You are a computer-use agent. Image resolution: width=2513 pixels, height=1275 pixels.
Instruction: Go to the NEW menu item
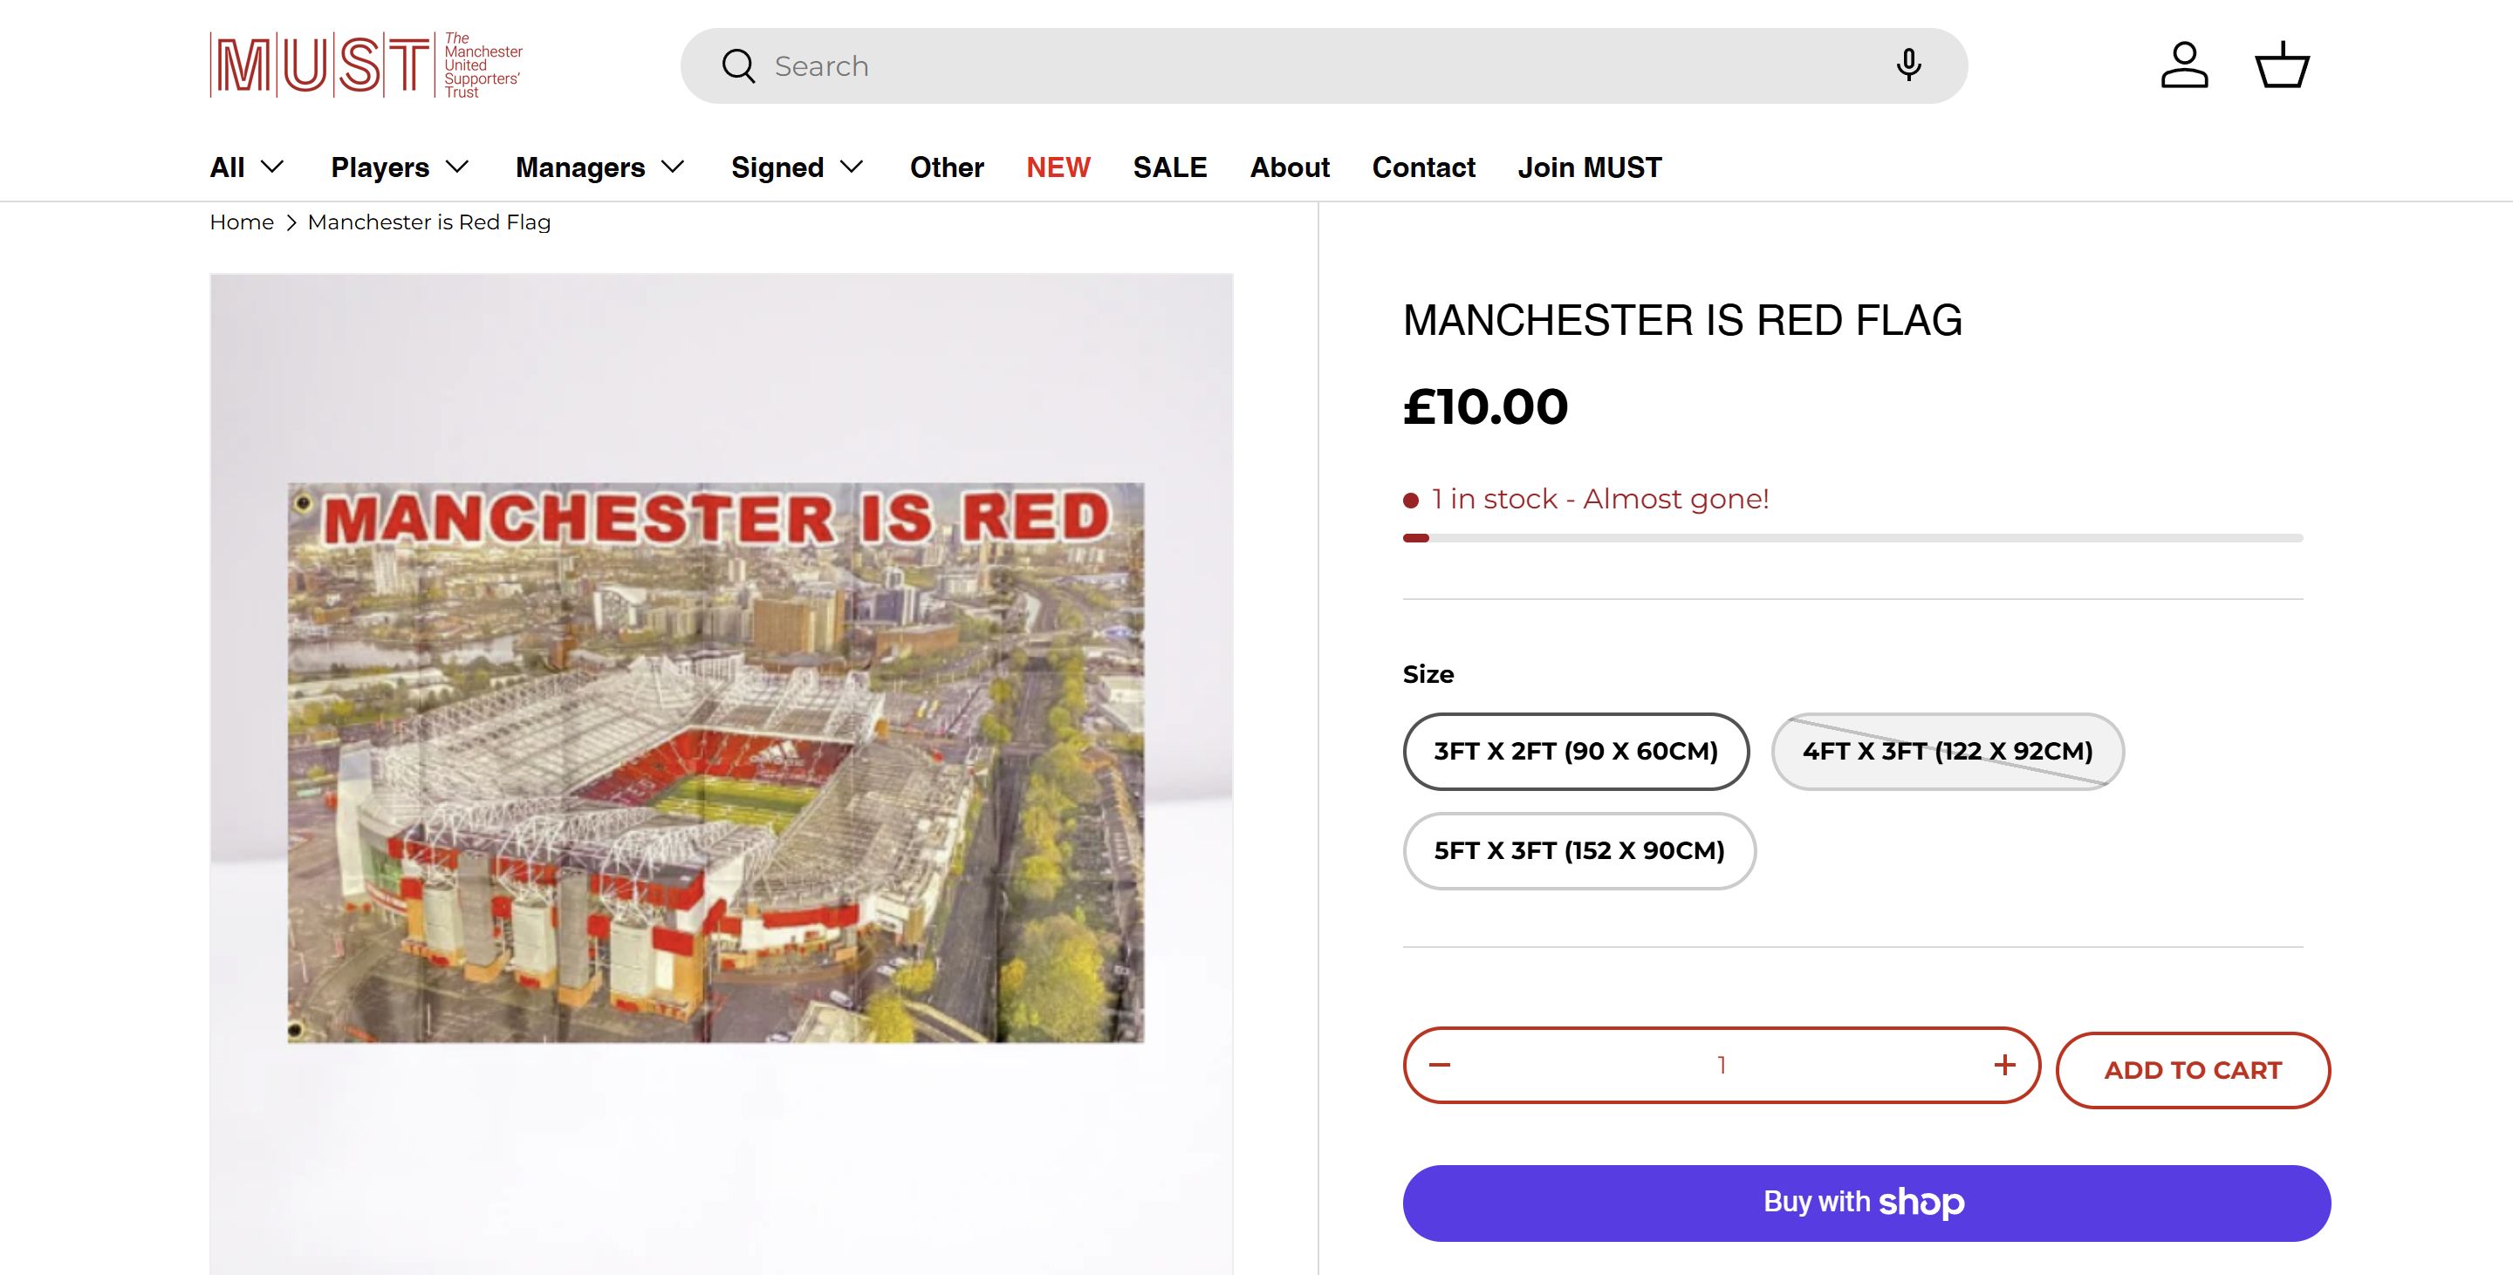click(x=1058, y=167)
